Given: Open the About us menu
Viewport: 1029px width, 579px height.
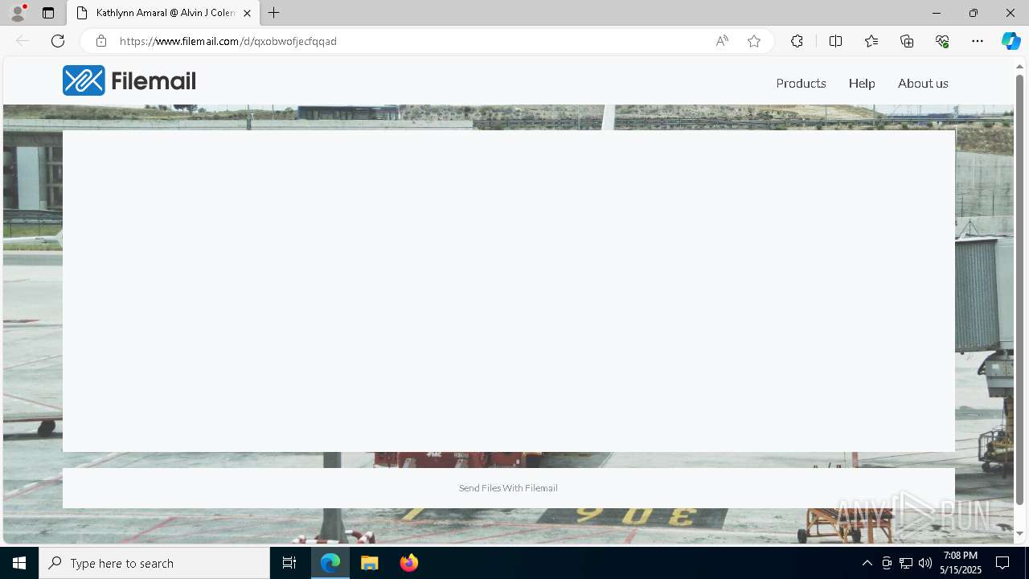Looking at the screenshot, I should click(x=923, y=84).
